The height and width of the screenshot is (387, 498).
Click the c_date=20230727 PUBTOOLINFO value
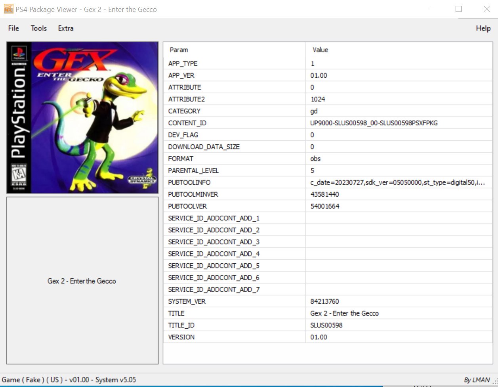[x=398, y=182]
